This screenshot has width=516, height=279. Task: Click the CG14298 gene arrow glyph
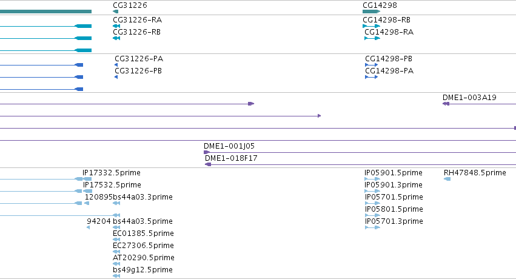coord(371,12)
